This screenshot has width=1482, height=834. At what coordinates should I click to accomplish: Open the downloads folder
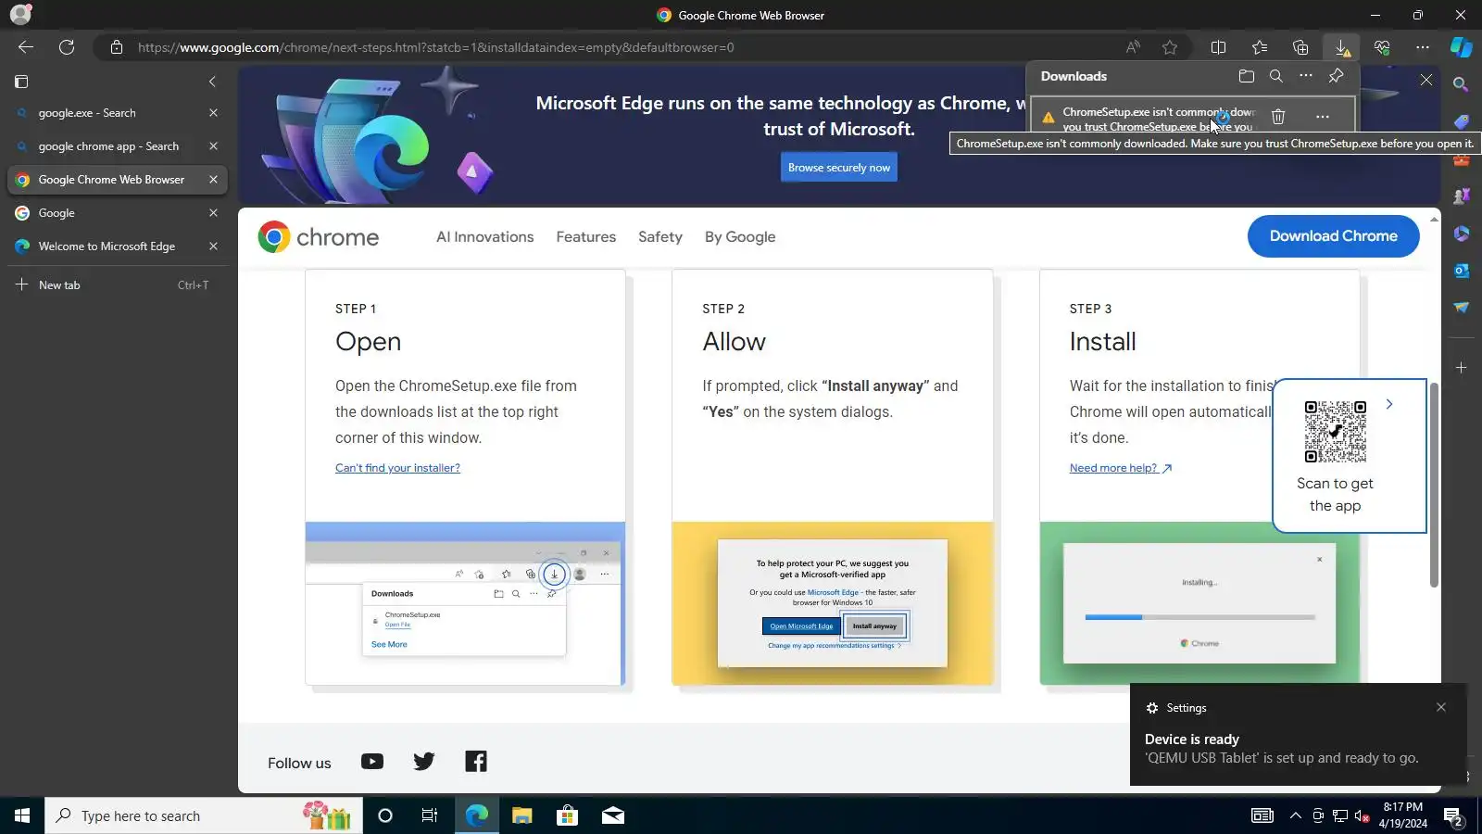click(1247, 76)
